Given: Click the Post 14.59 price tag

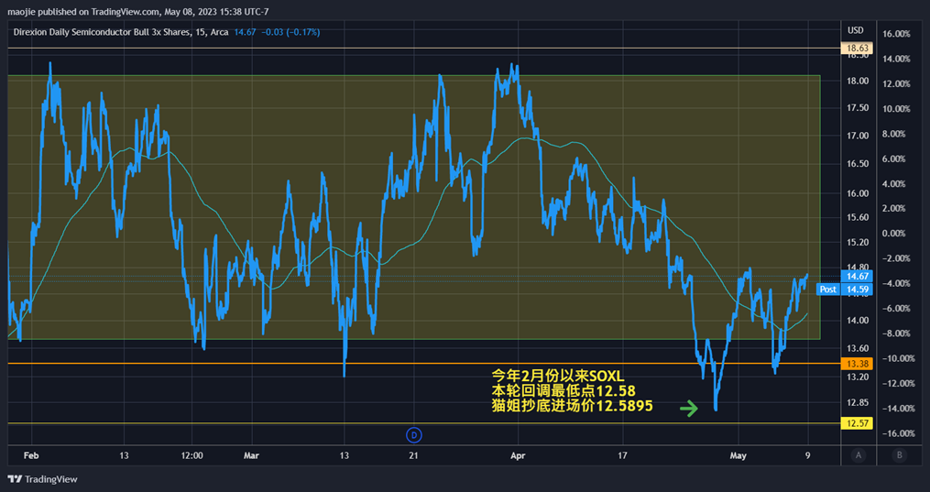Looking at the screenshot, I should [x=845, y=290].
